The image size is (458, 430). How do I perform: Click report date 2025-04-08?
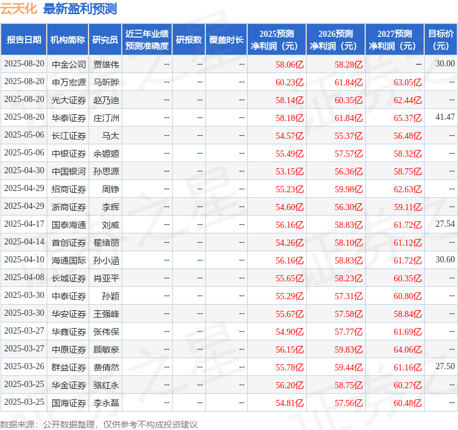click(24, 277)
